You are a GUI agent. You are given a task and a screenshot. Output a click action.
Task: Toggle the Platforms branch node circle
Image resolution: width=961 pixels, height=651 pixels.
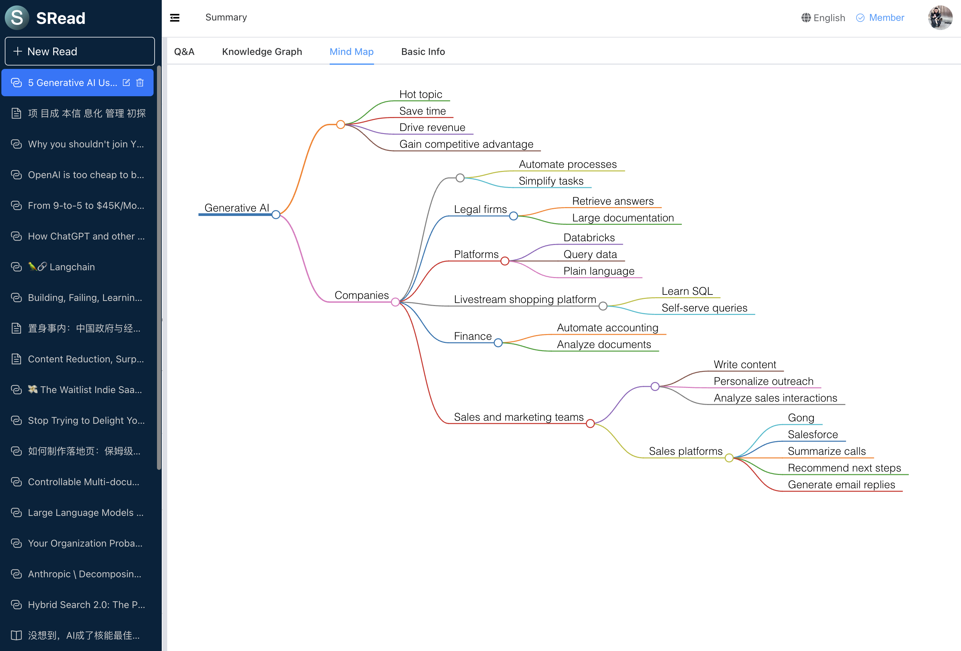[x=504, y=261]
